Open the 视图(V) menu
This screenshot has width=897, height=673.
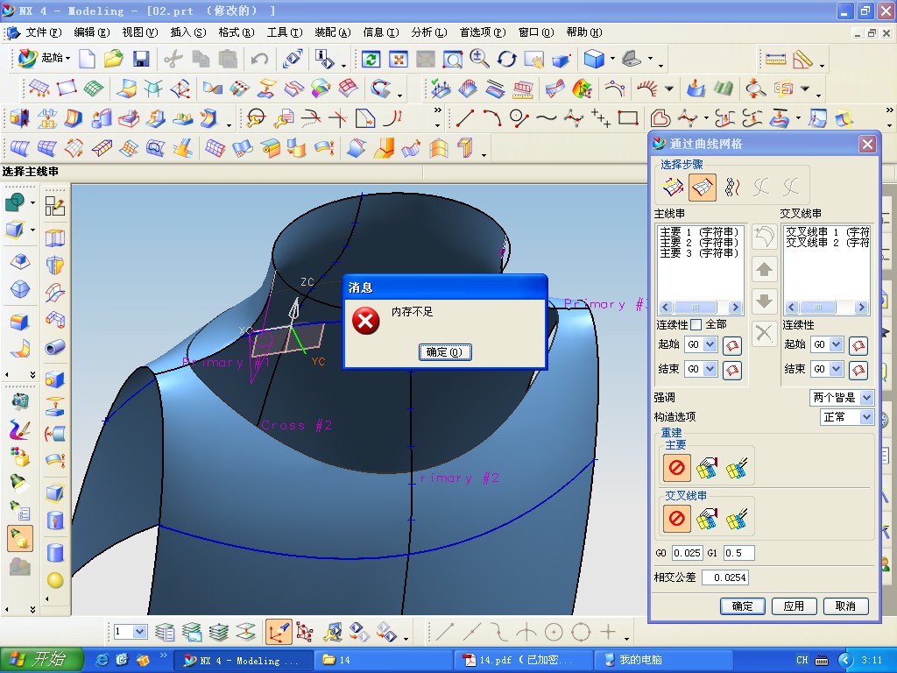click(139, 32)
